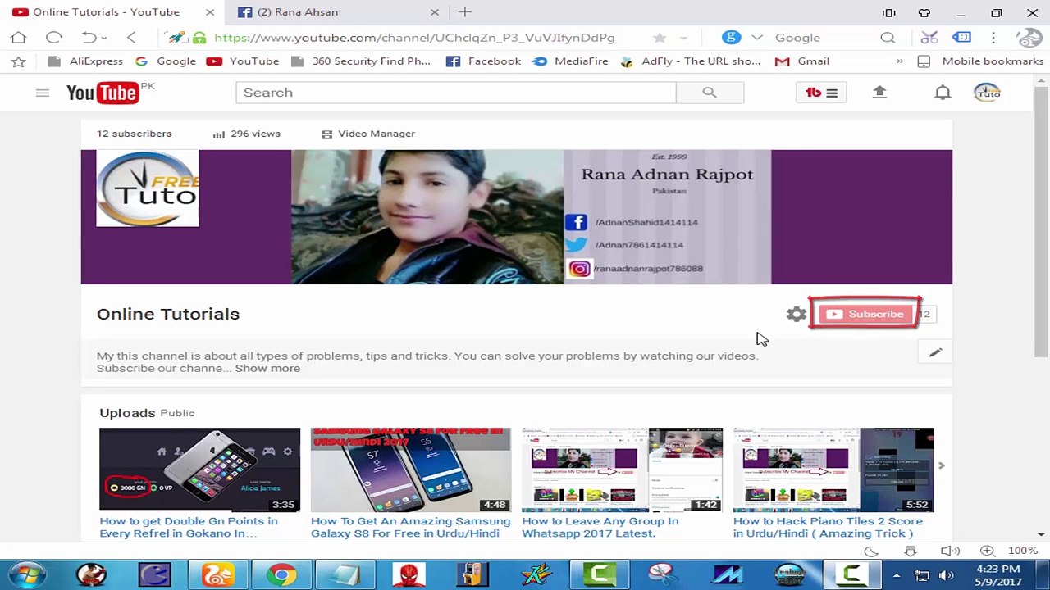Close the Online Tutorials YouTube tab
The image size is (1050, 590).
210,12
